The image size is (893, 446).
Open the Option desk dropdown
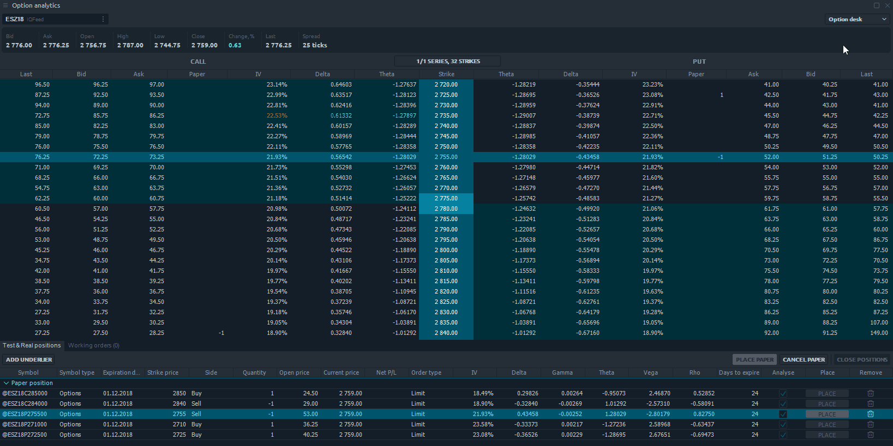click(858, 19)
